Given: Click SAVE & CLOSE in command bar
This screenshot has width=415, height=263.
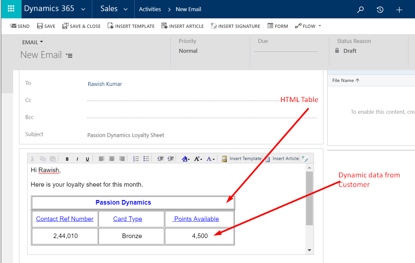Looking at the screenshot, I should (x=81, y=26).
